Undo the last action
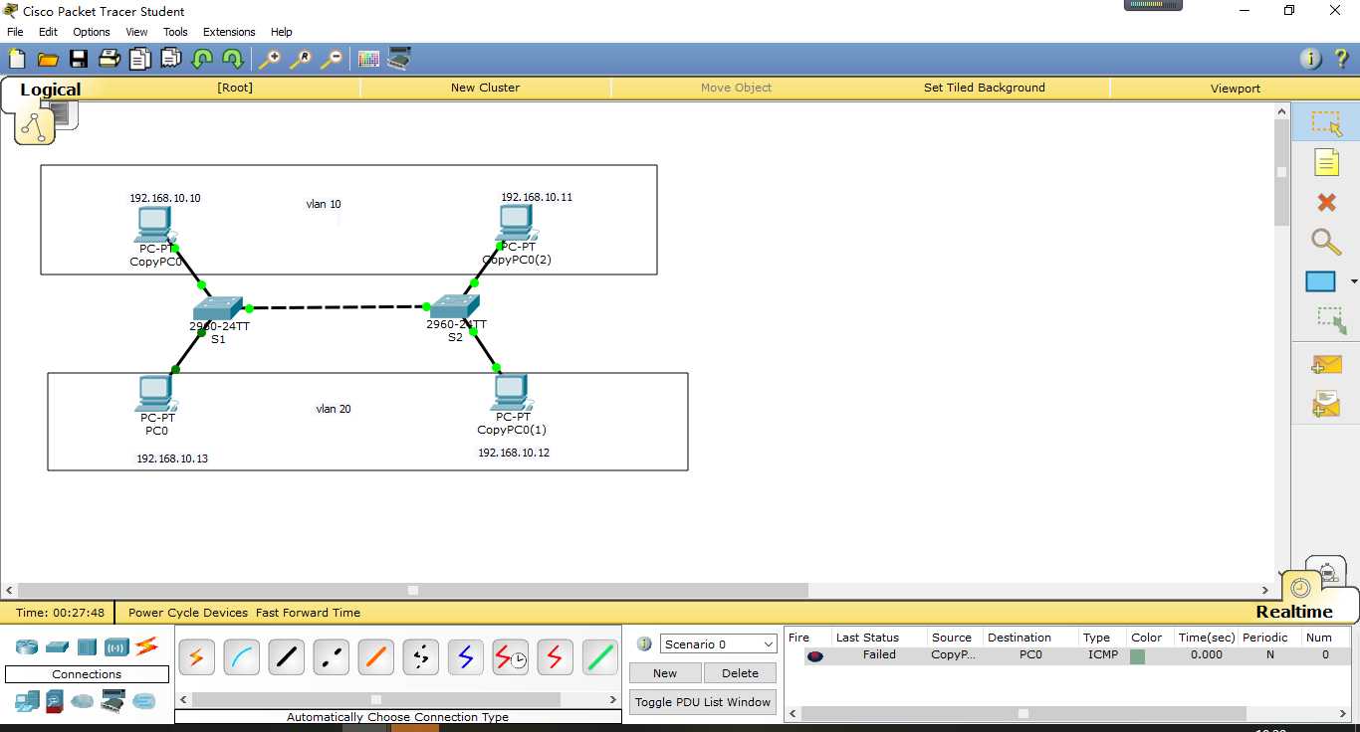 point(202,59)
